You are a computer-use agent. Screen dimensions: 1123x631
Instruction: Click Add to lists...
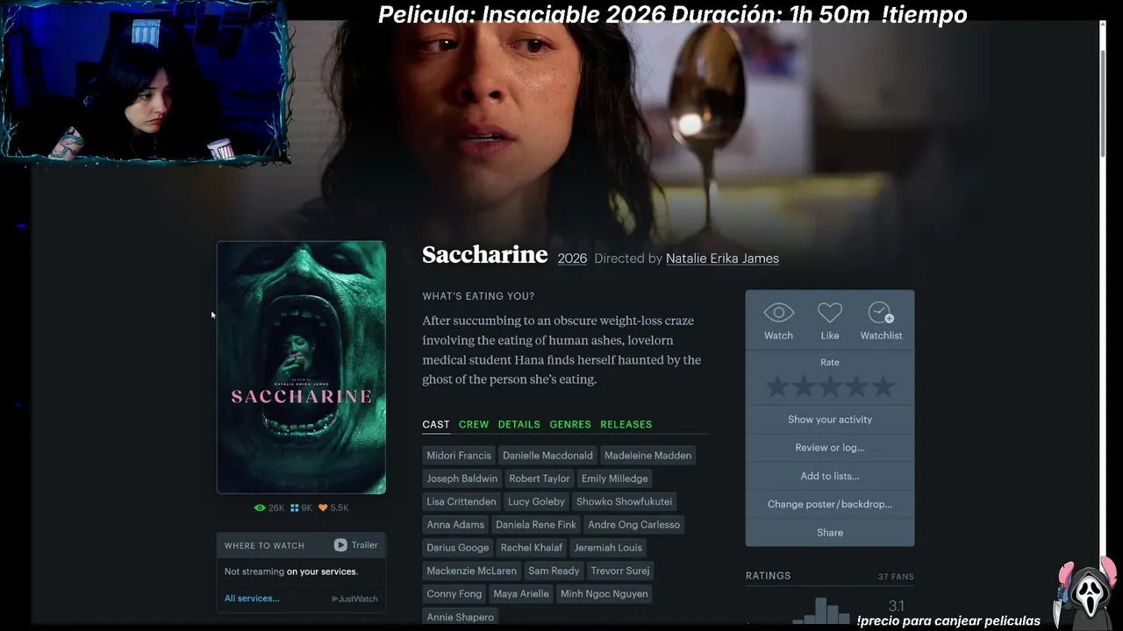tap(830, 476)
